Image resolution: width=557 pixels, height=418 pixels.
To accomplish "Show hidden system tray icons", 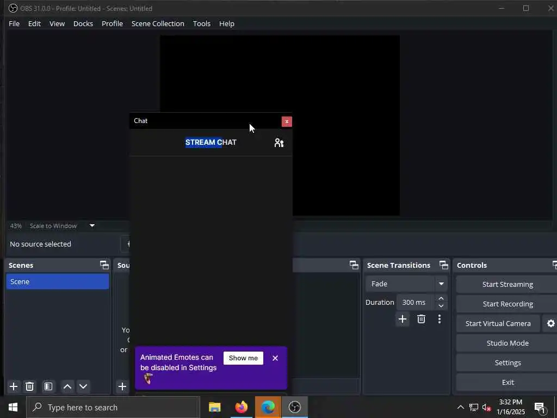I will [460, 407].
